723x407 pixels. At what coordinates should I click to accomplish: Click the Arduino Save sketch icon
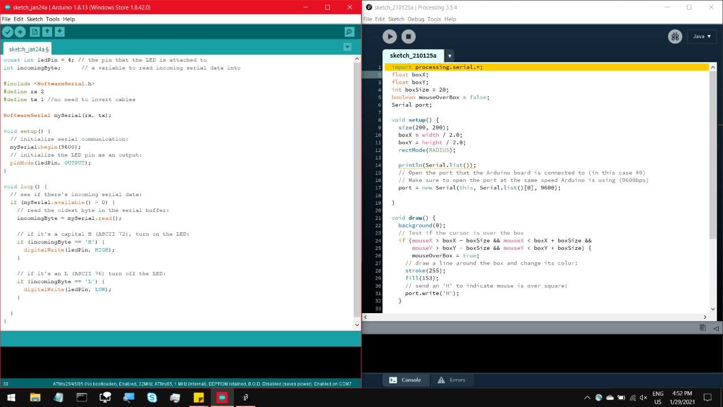coord(60,32)
